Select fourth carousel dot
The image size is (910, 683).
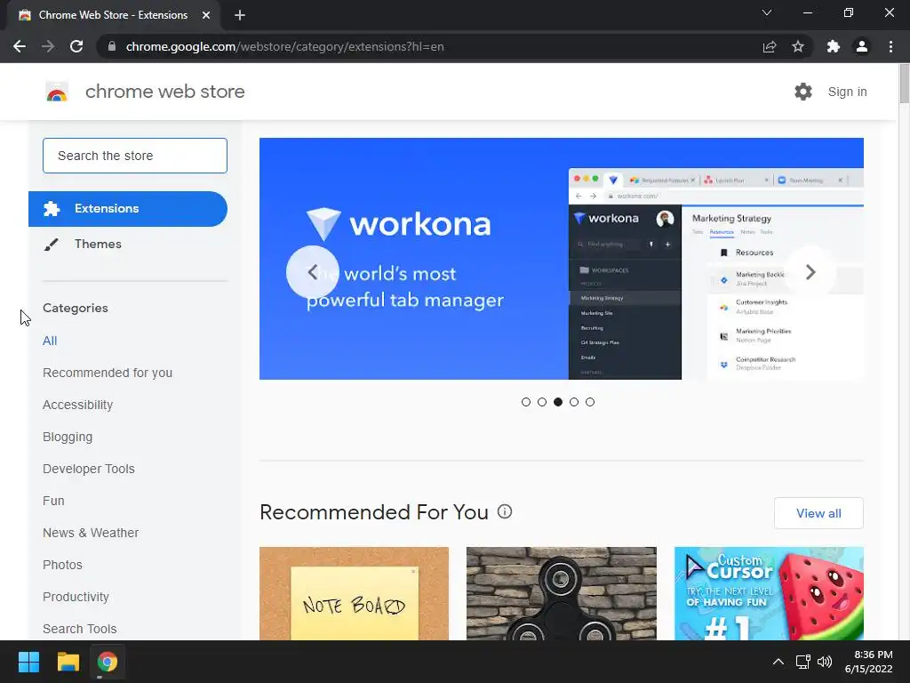(x=574, y=402)
